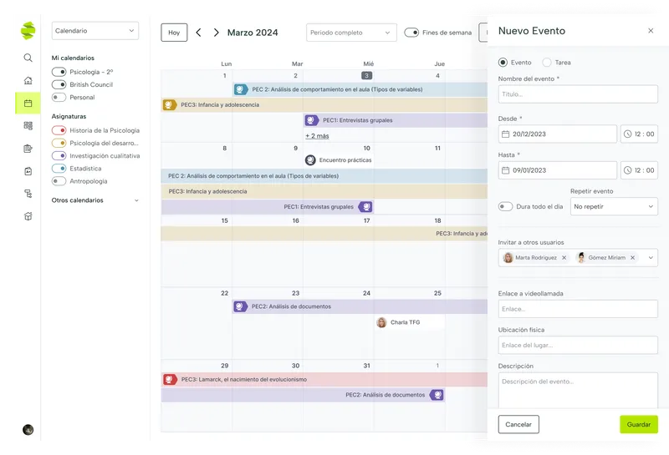
Task: Click the green app logo
Action: pyautogui.click(x=28, y=31)
